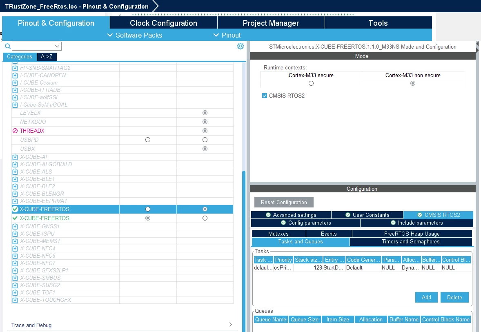The width and height of the screenshot is (481, 332).
Task: Open the search dropdown combo box
Action: click(x=37, y=46)
